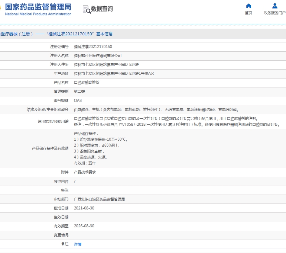
Task: Click the 国家药品监督管理局 logo title
Action: pos(38,7)
